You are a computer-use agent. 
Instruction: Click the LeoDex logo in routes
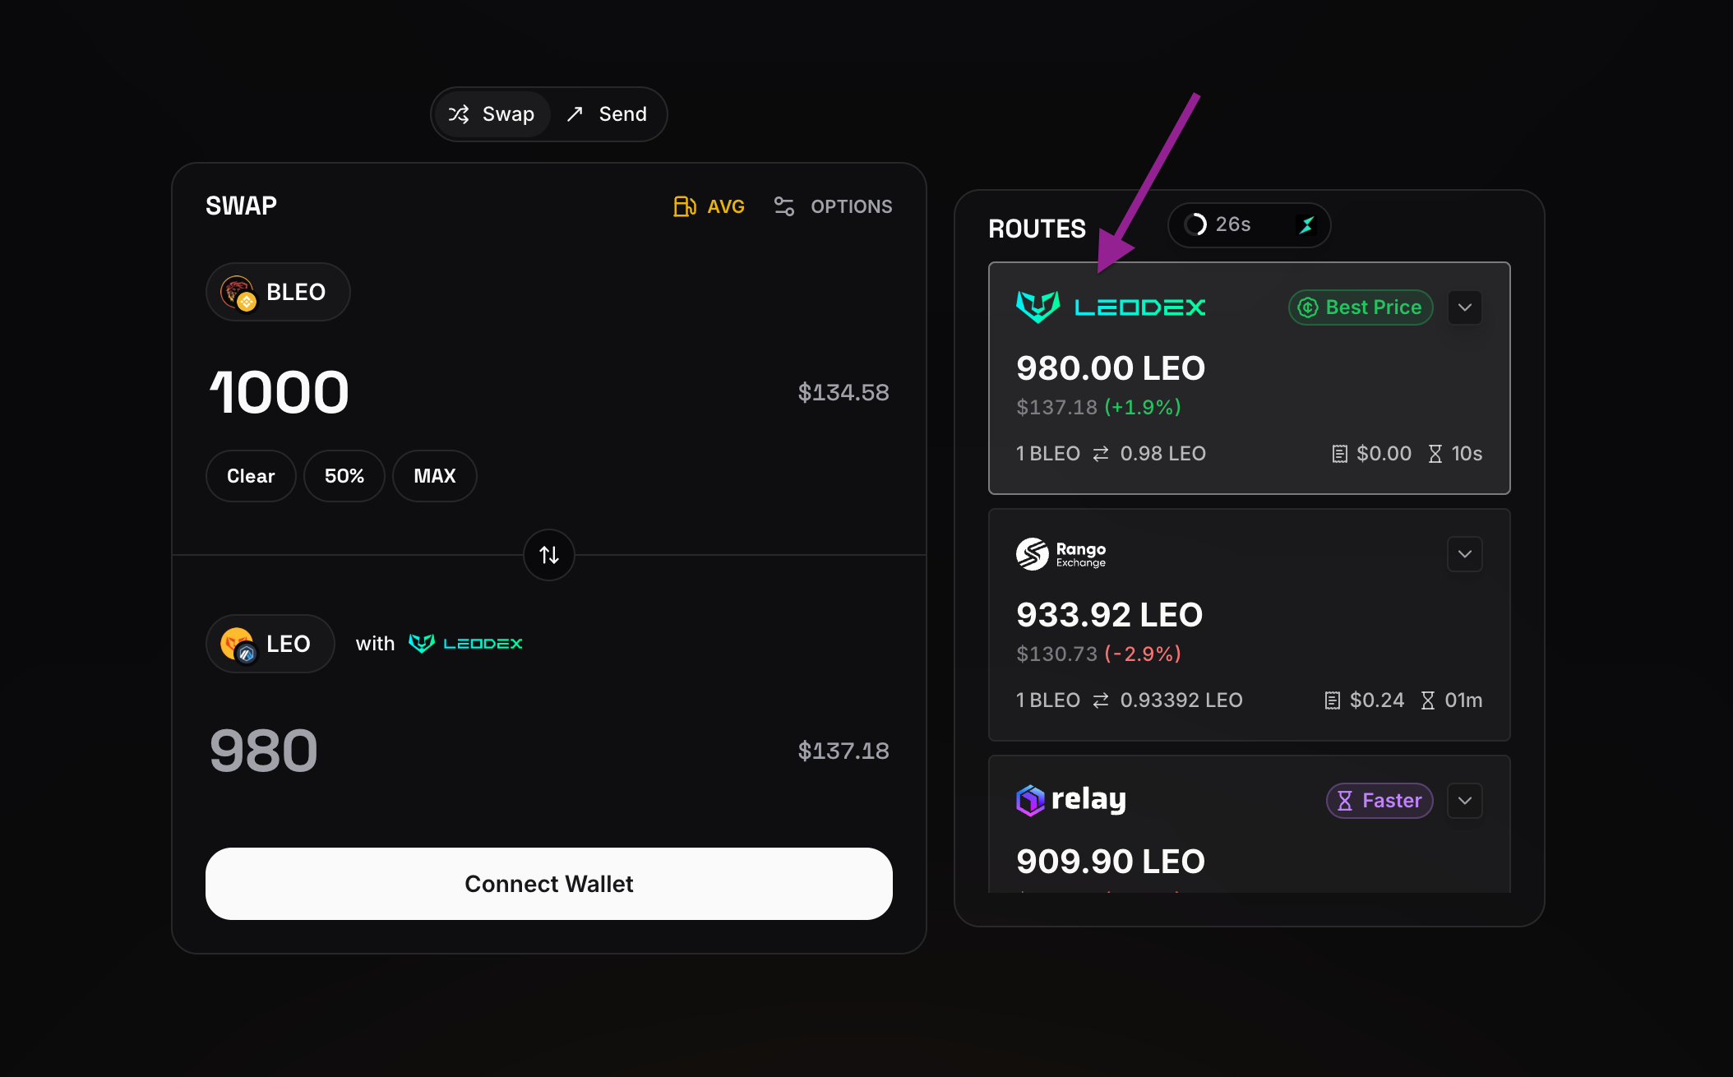point(1111,307)
